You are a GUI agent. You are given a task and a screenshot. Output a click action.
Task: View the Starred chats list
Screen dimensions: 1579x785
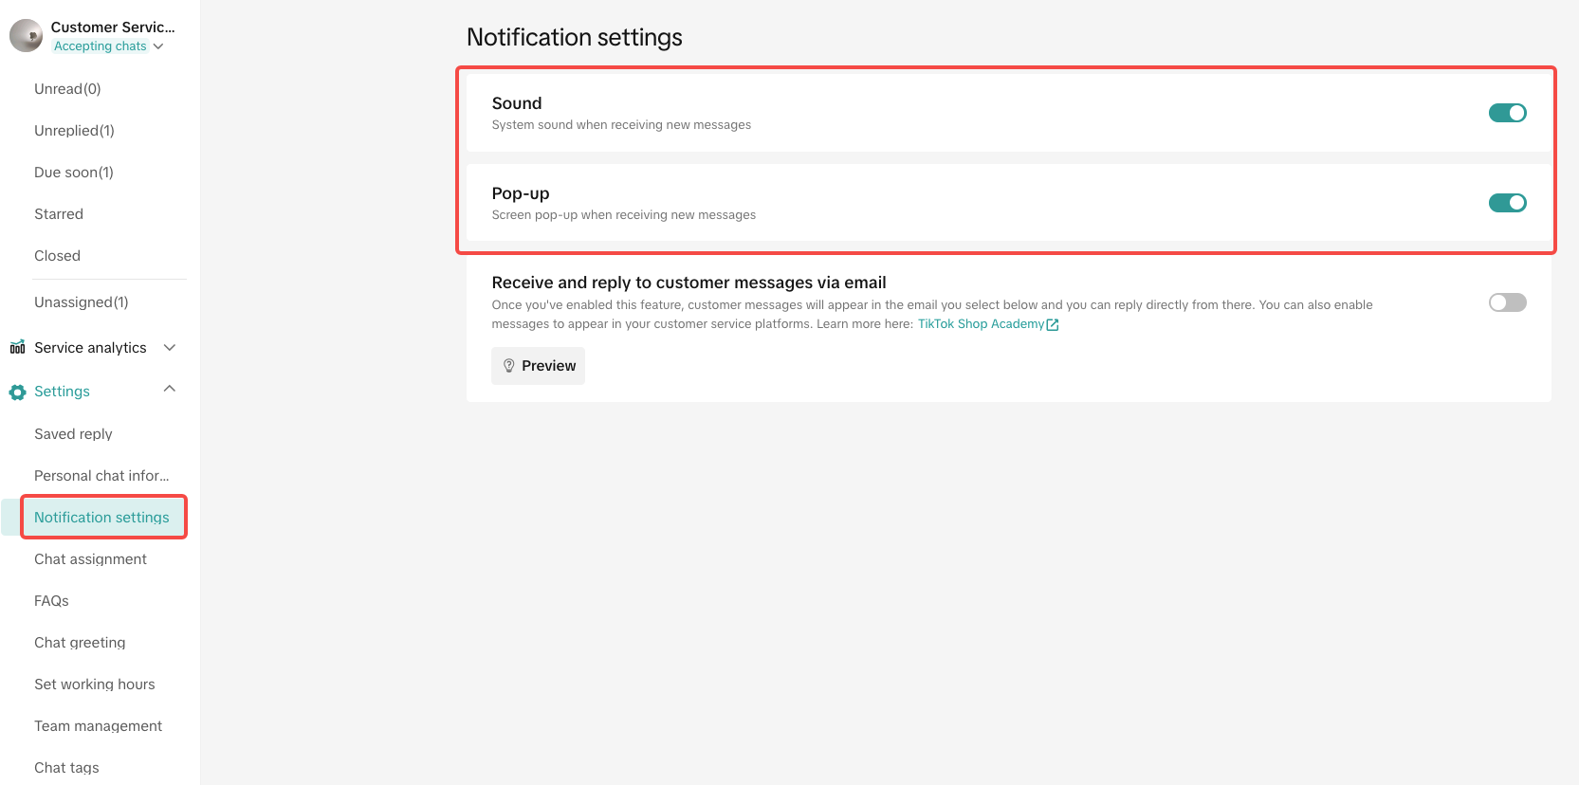pyautogui.click(x=59, y=214)
